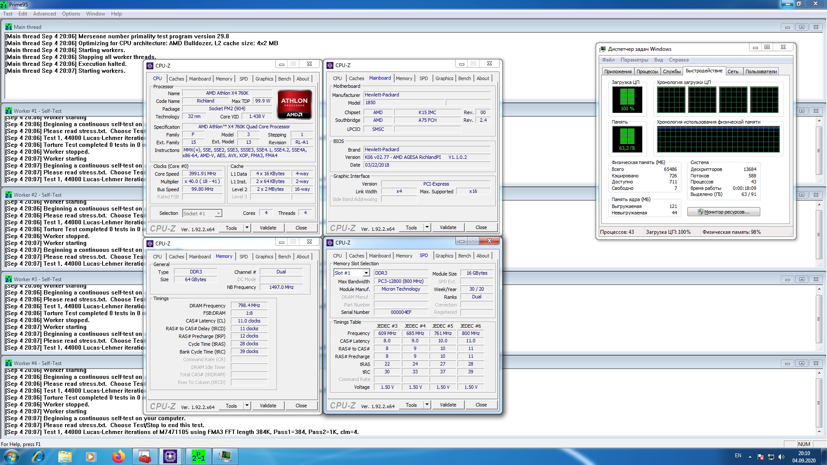827x465 pixels.
Task: Switch to CPU-Z via its taskbar icon
Action: 170,456
